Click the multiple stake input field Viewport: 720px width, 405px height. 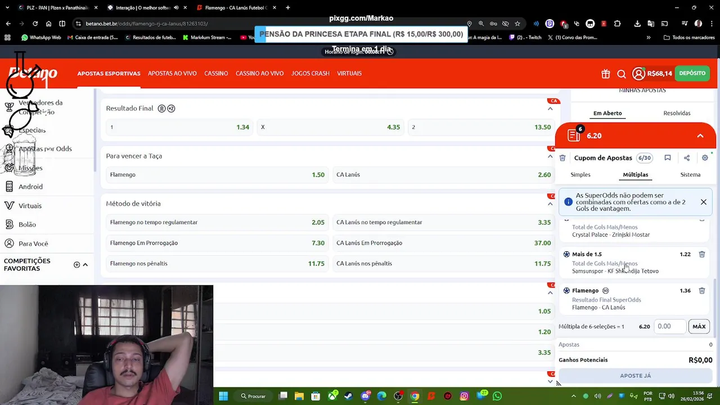coord(670,327)
